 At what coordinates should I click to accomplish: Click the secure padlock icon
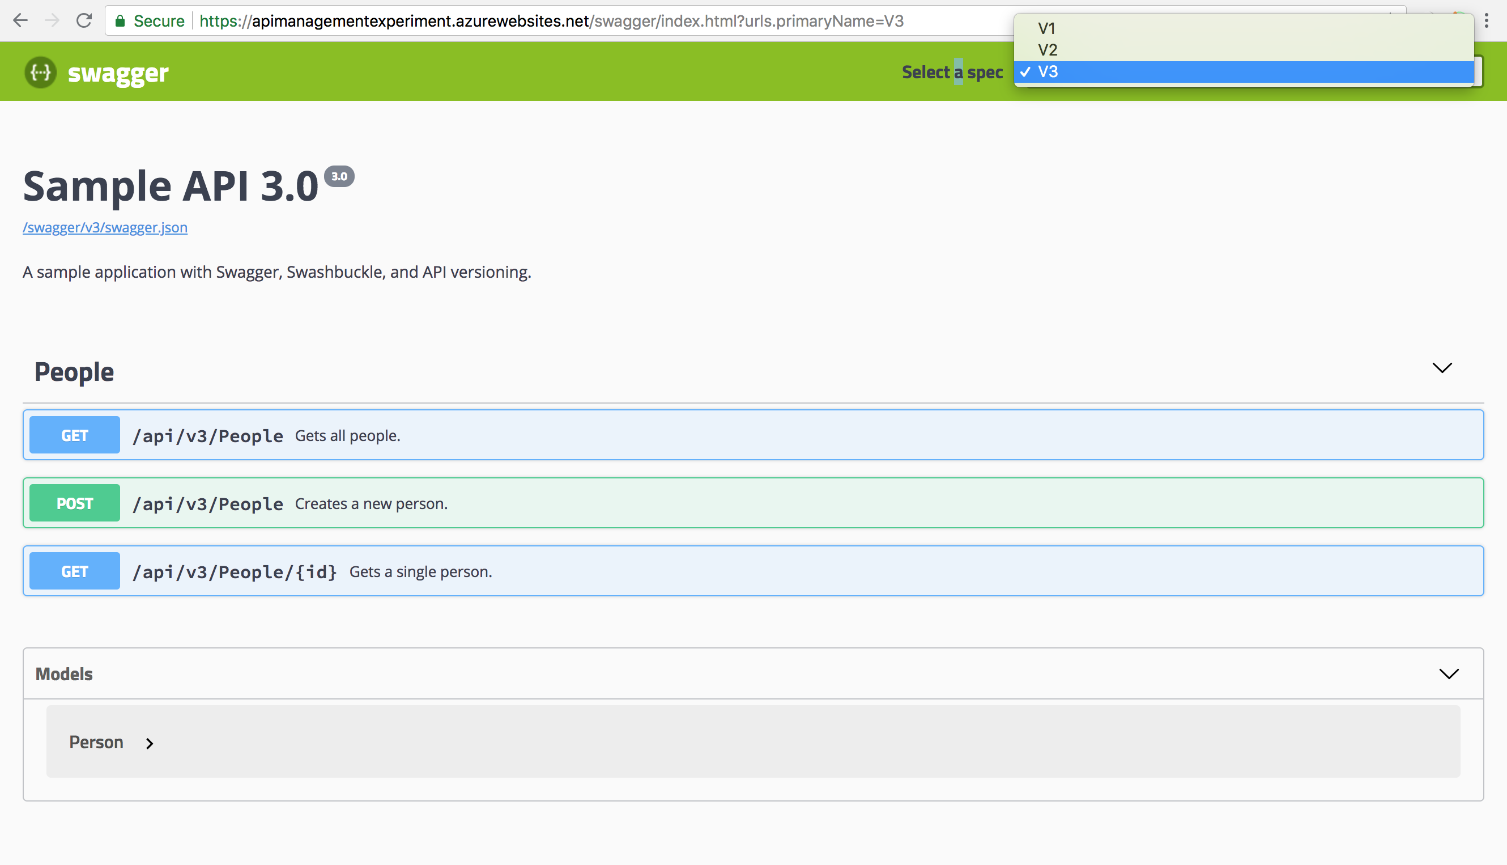coord(120,22)
